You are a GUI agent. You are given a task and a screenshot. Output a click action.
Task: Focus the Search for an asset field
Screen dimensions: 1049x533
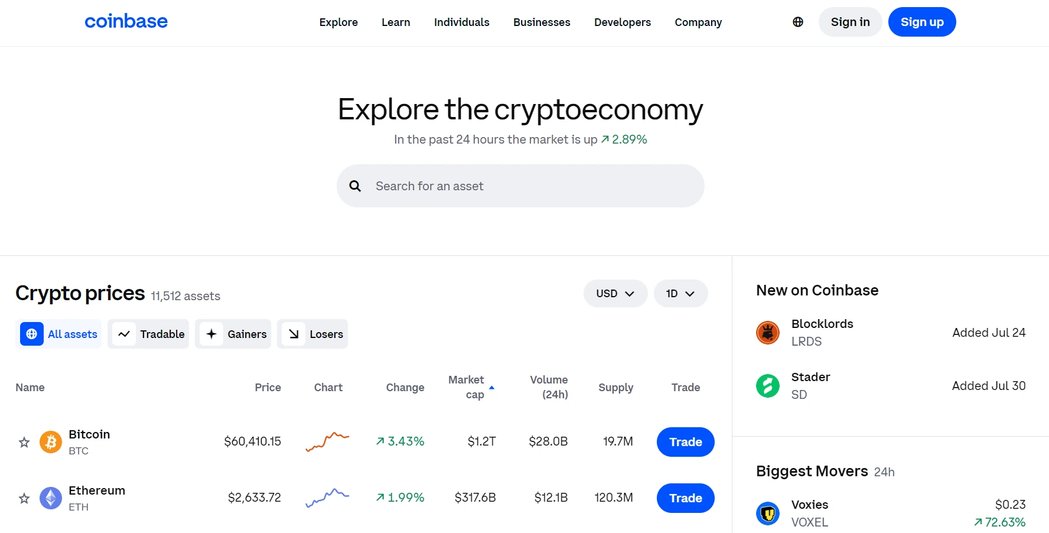coord(532,186)
